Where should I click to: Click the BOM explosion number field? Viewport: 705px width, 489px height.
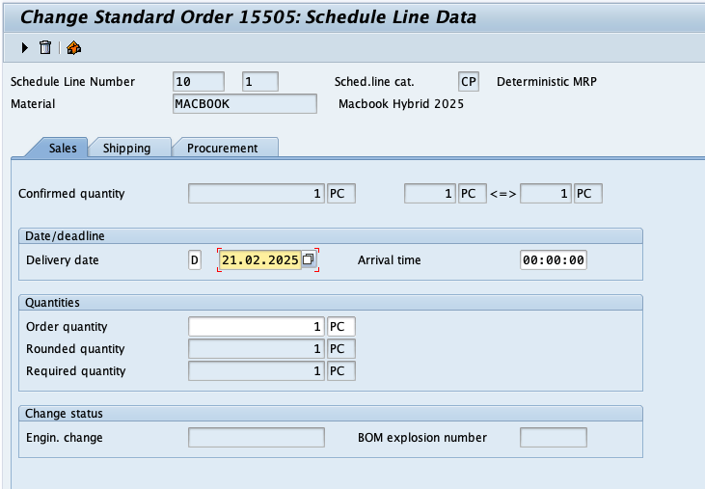click(x=553, y=437)
